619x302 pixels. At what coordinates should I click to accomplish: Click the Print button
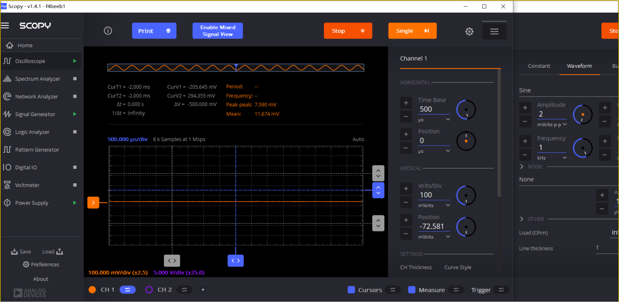(154, 31)
